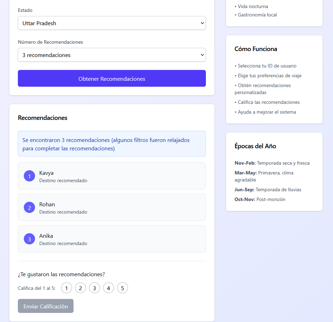Click the Épocas del Año heading
Viewport: 333px width, 322px height.
tap(255, 146)
